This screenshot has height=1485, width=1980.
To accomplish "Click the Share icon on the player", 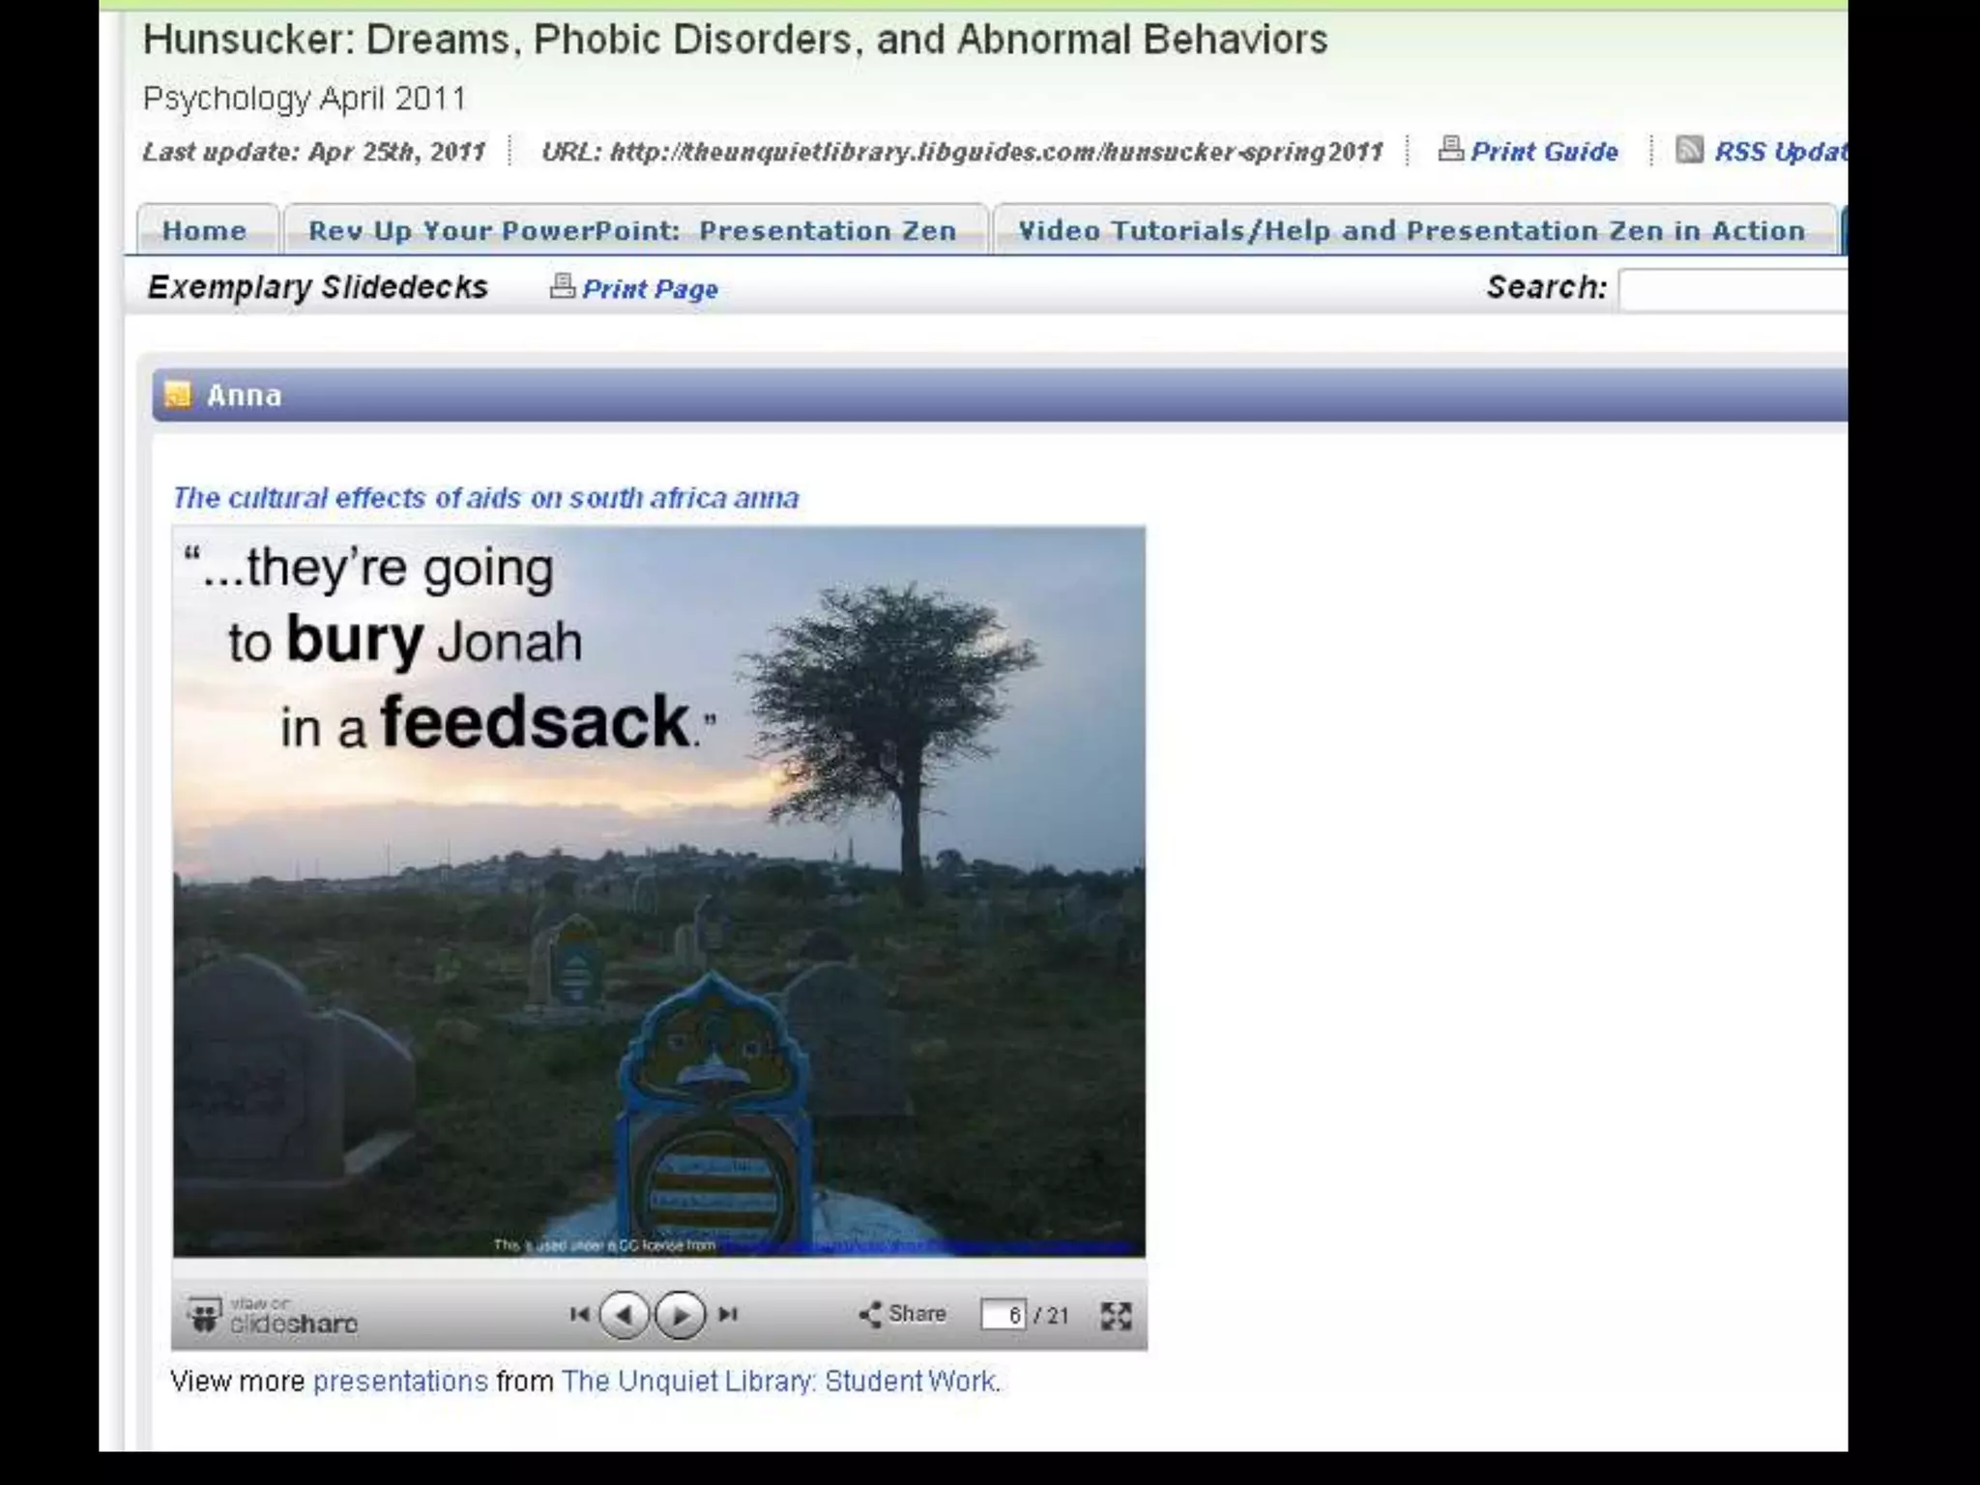I will pyautogui.click(x=870, y=1314).
